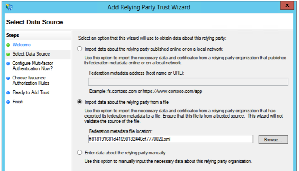Open Configure Multi-factor Authentication Now step
Image resolution: width=299 pixels, height=171 pixels.
tap(32, 66)
